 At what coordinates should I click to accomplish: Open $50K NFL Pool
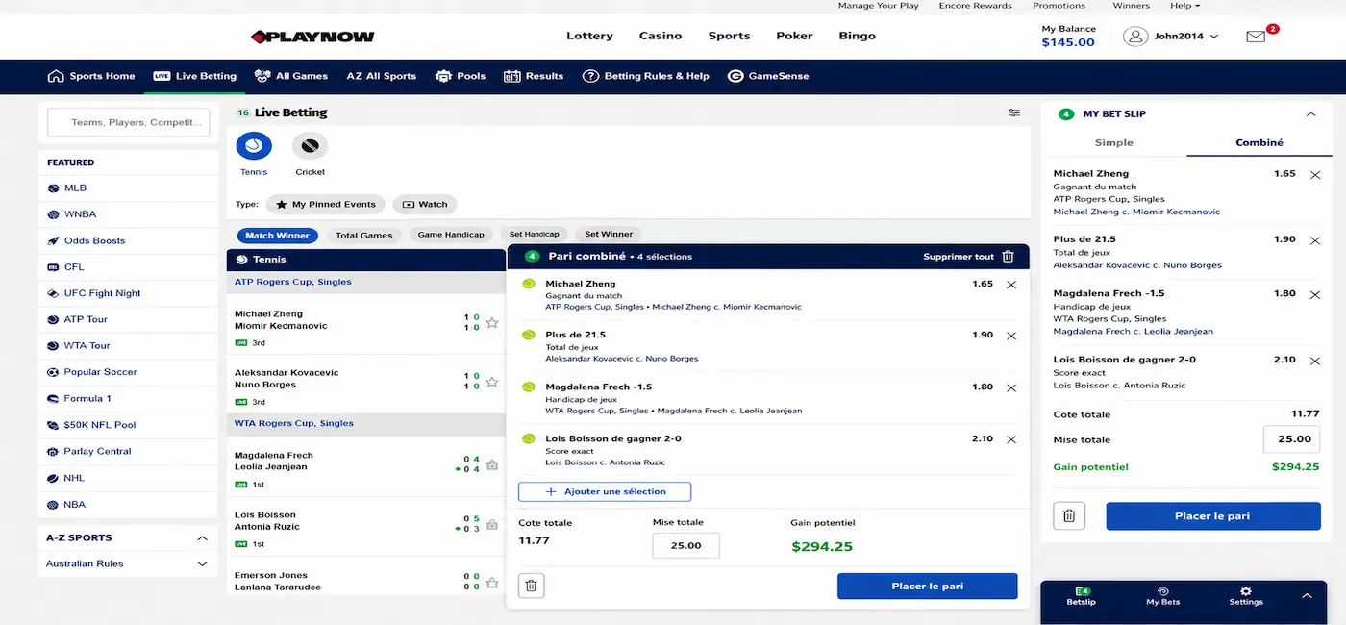129,425
